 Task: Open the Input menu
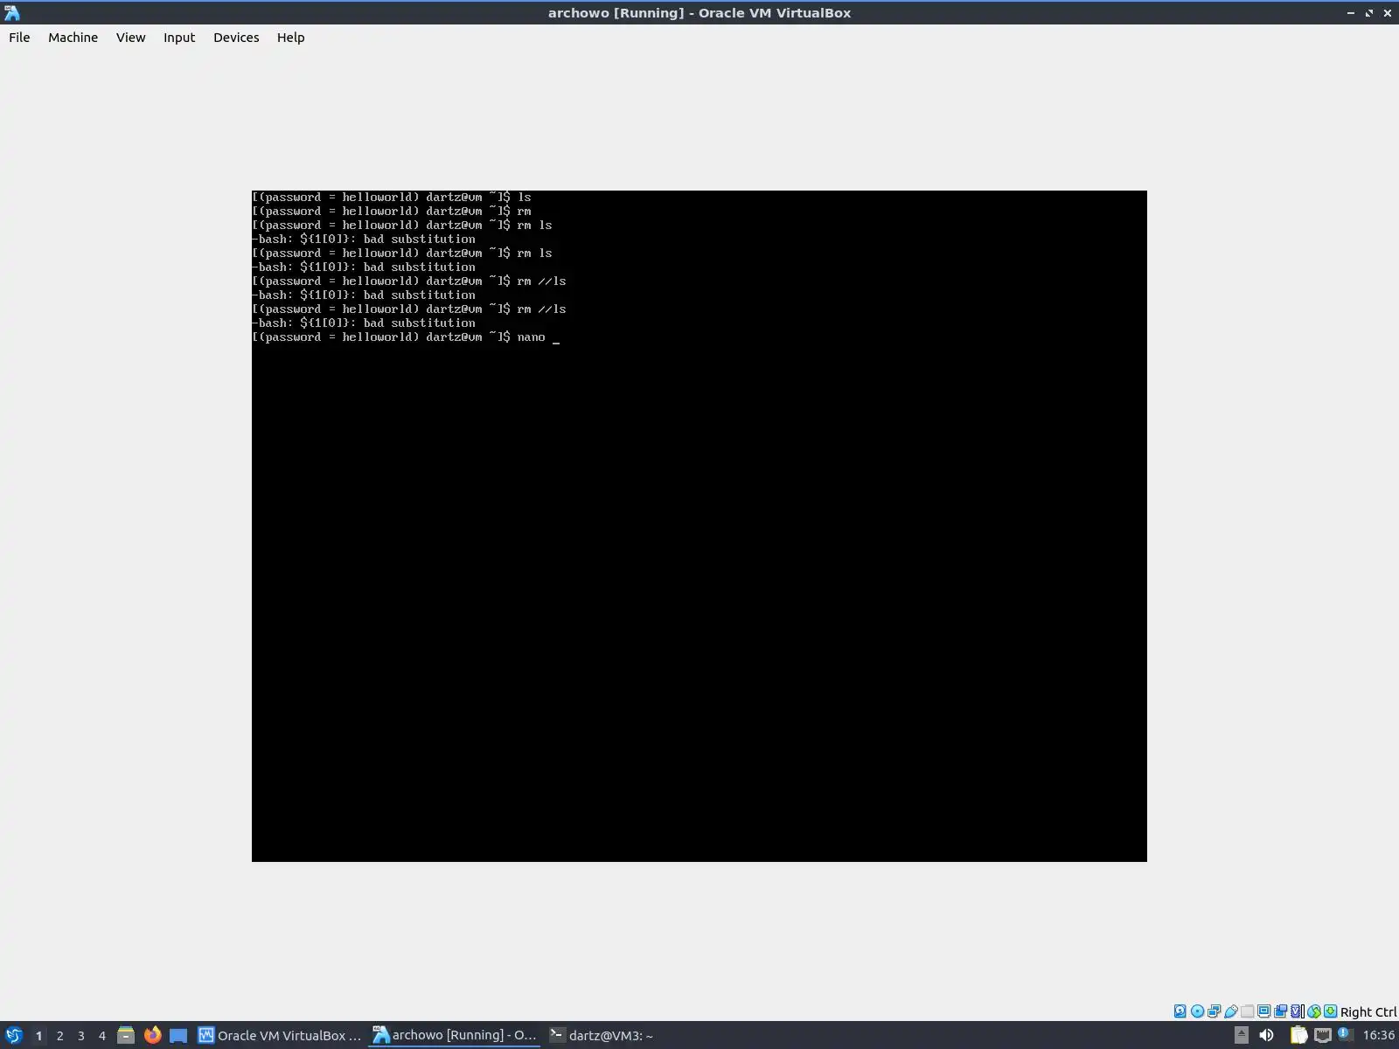point(179,38)
